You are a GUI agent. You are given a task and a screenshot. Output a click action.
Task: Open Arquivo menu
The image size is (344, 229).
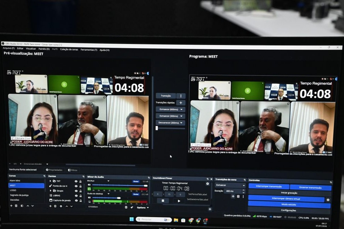tap(9, 48)
